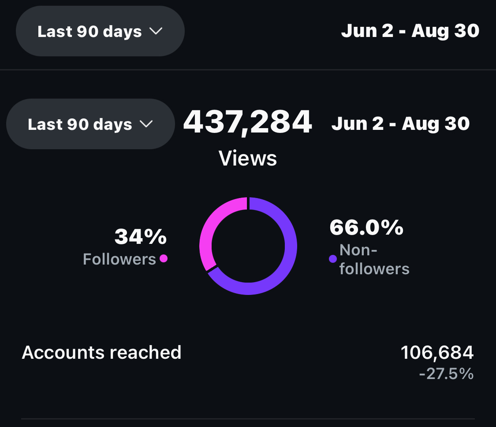Click the purple Non-followers legend dot
Screen dimensions: 496x427
(333, 259)
